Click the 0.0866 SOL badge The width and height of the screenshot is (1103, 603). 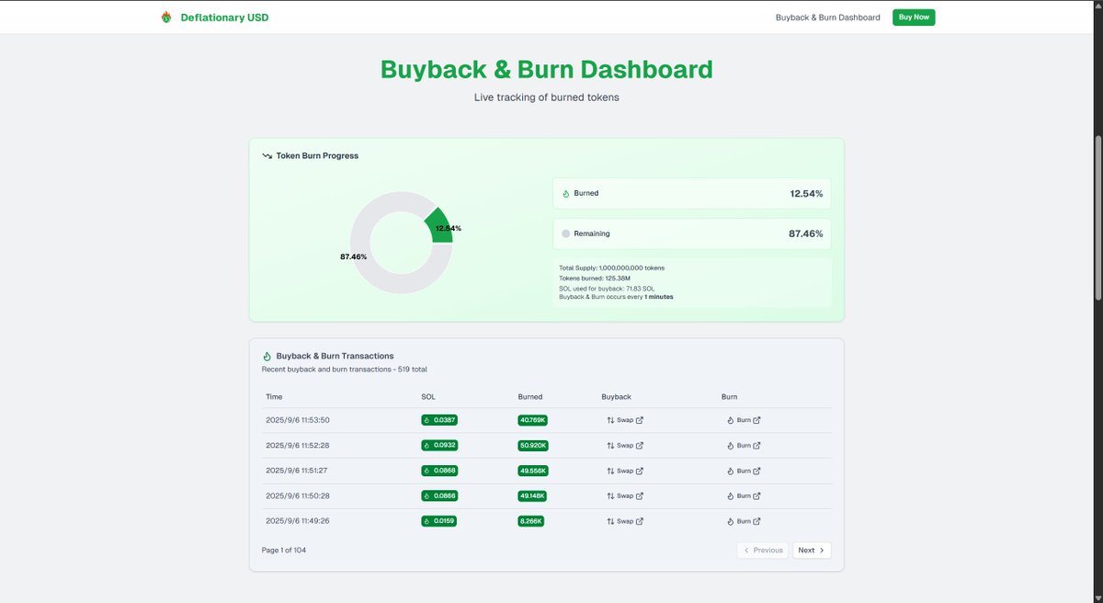pos(439,495)
